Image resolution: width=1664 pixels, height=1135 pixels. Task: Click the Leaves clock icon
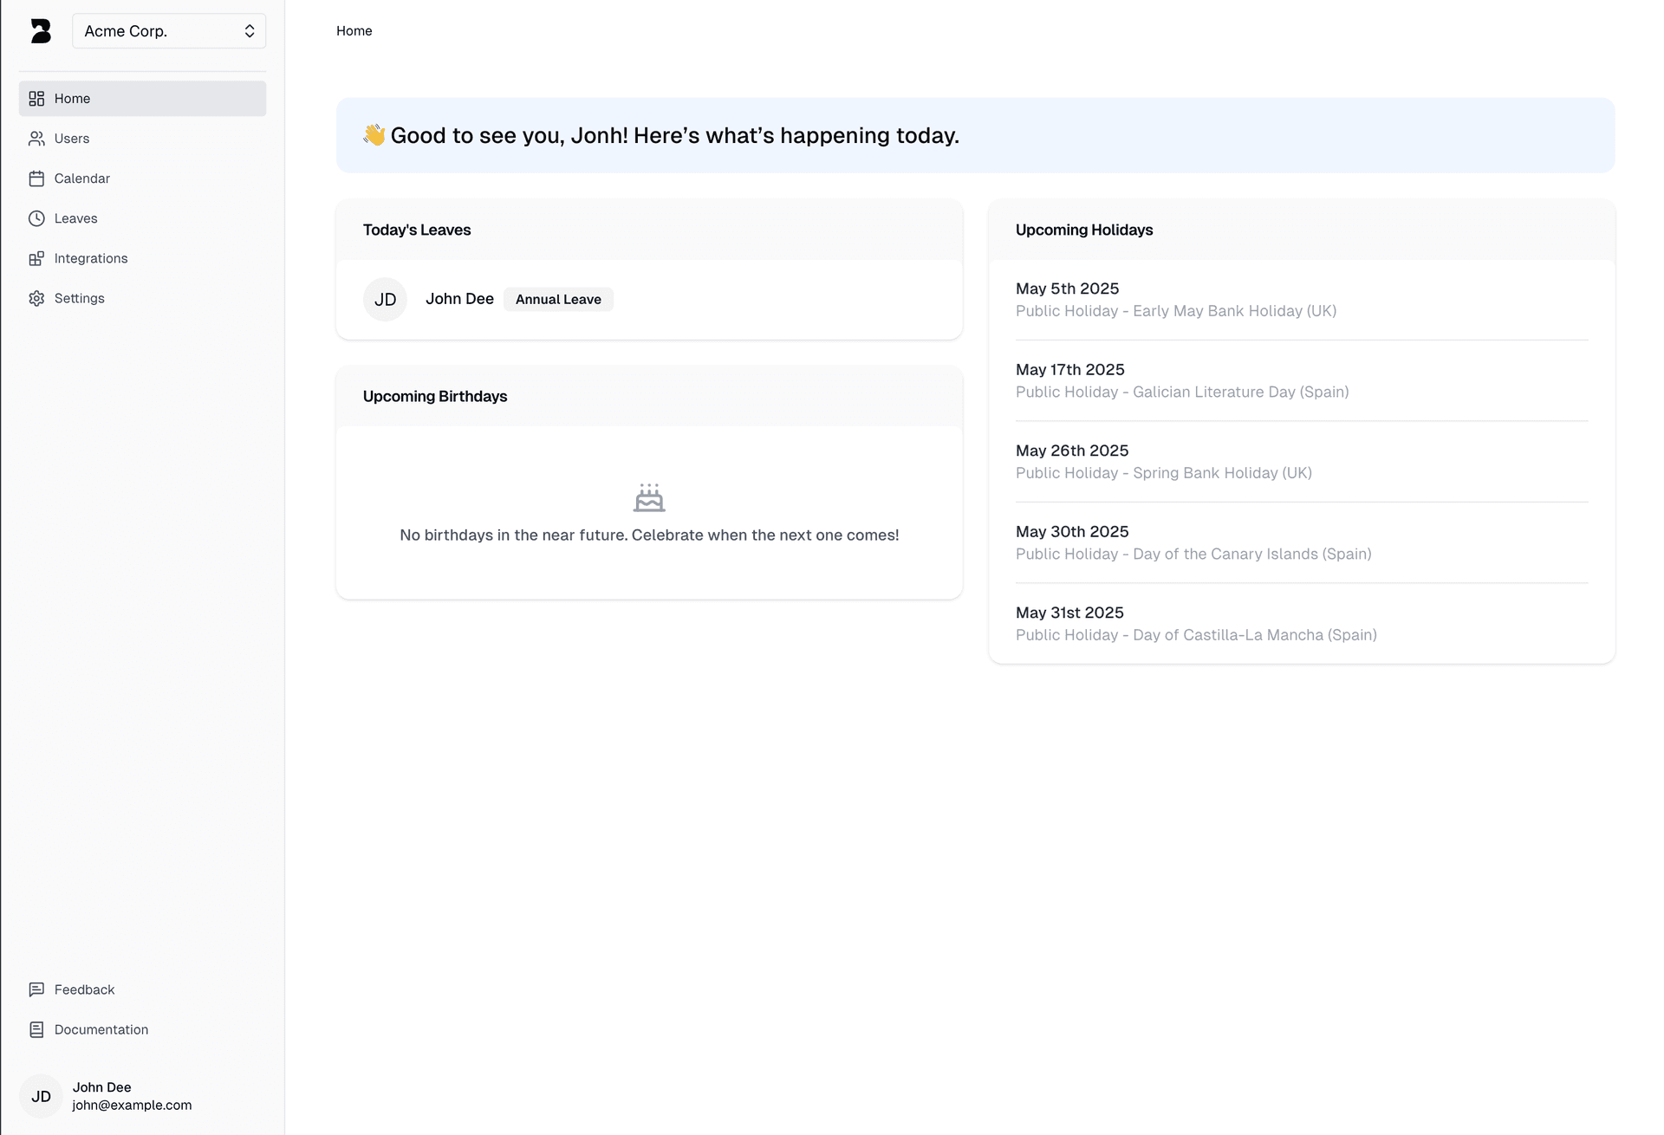tap(36, 218)
